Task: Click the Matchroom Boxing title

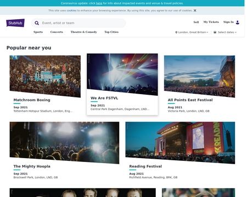Action: [x=32, y=100]
